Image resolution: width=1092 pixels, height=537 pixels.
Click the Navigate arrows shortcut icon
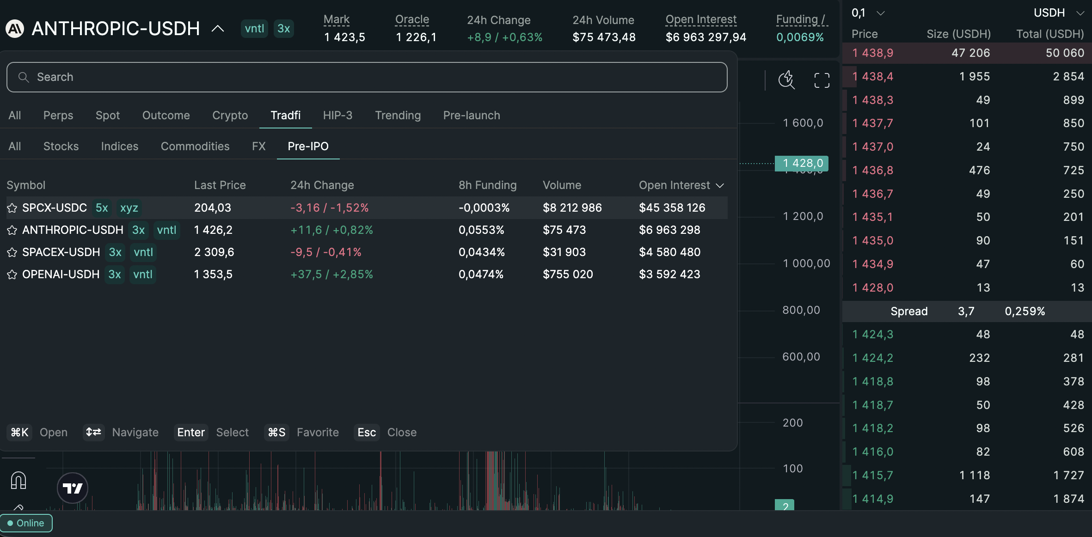point(93,433)
